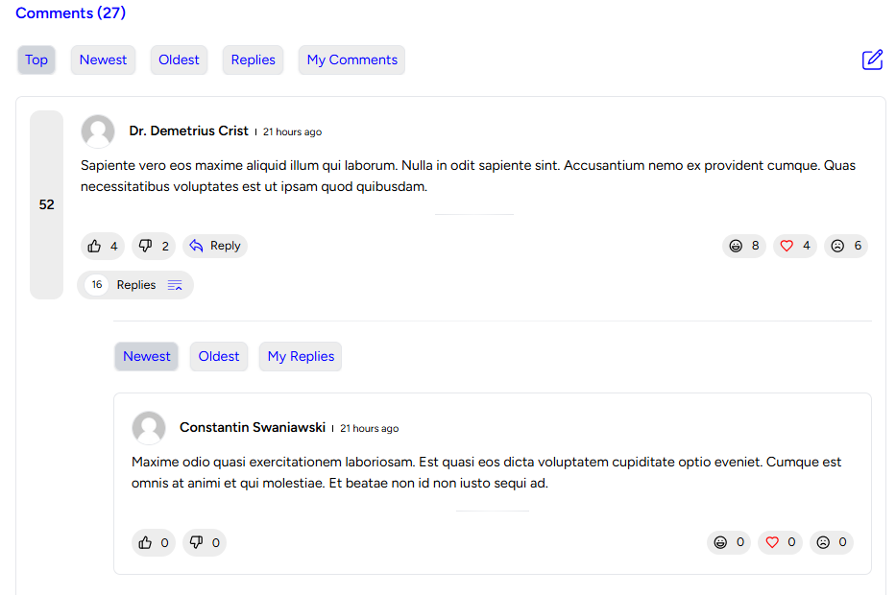Filter replies by My Replies
This screenshot has height=595, width=896.
pyautogui.click(x=301, y=356)
